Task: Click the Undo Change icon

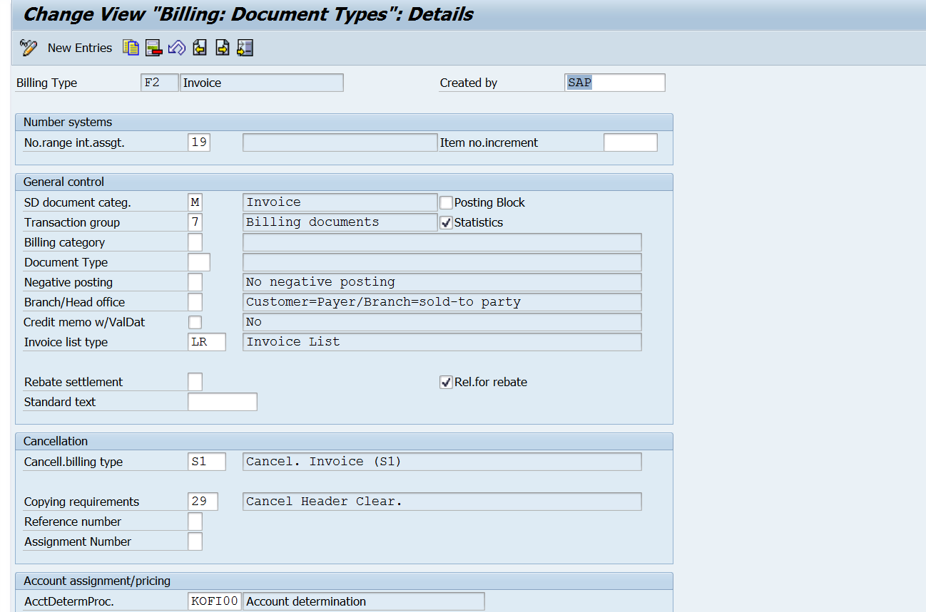Action: click(x=176, y=48)
